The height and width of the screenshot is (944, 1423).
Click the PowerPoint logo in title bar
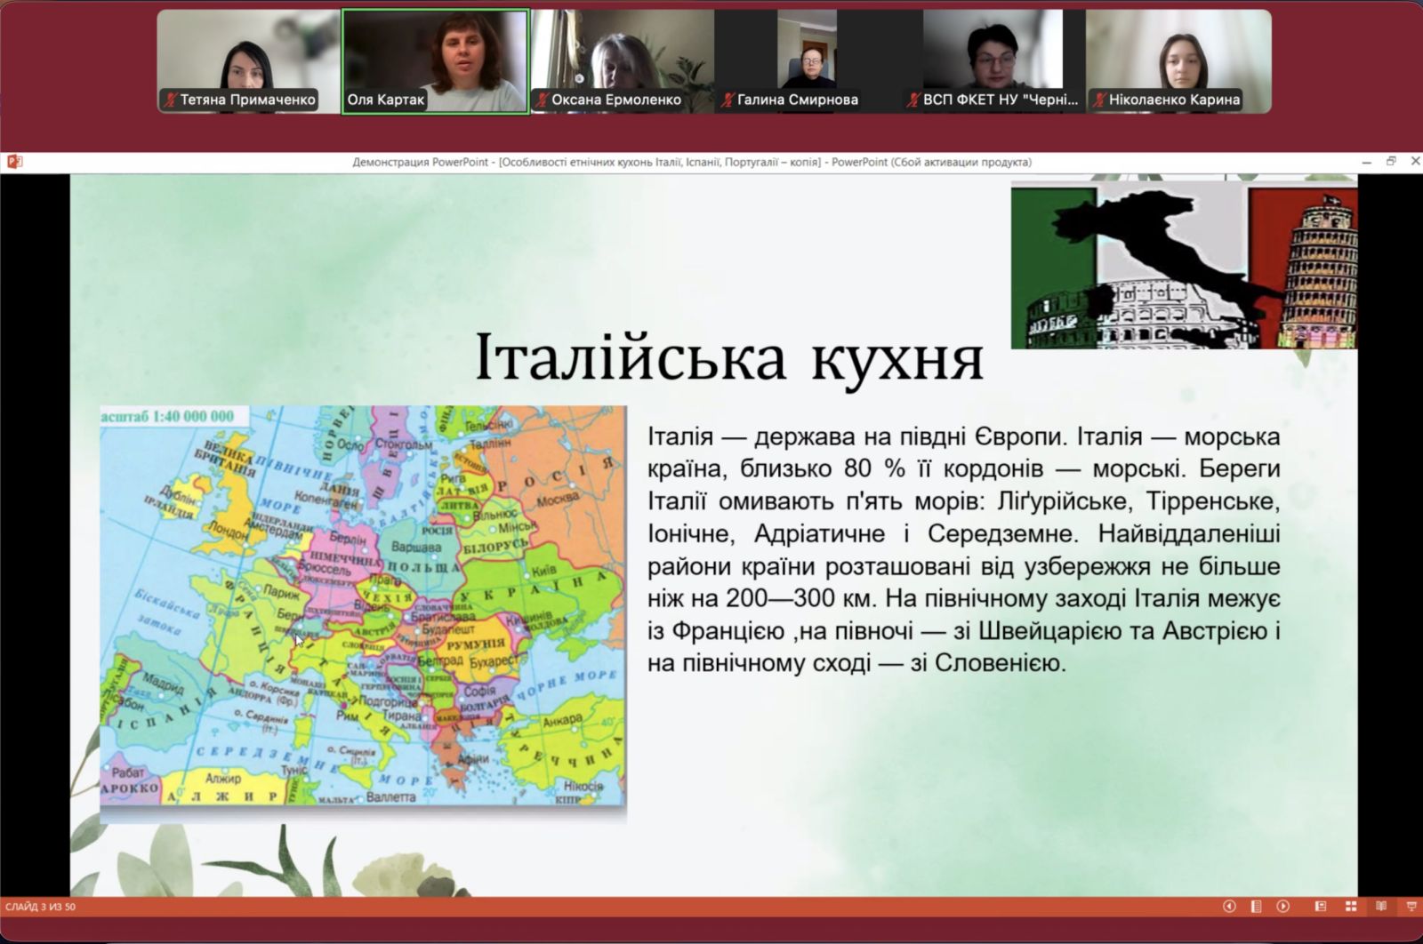13,162
